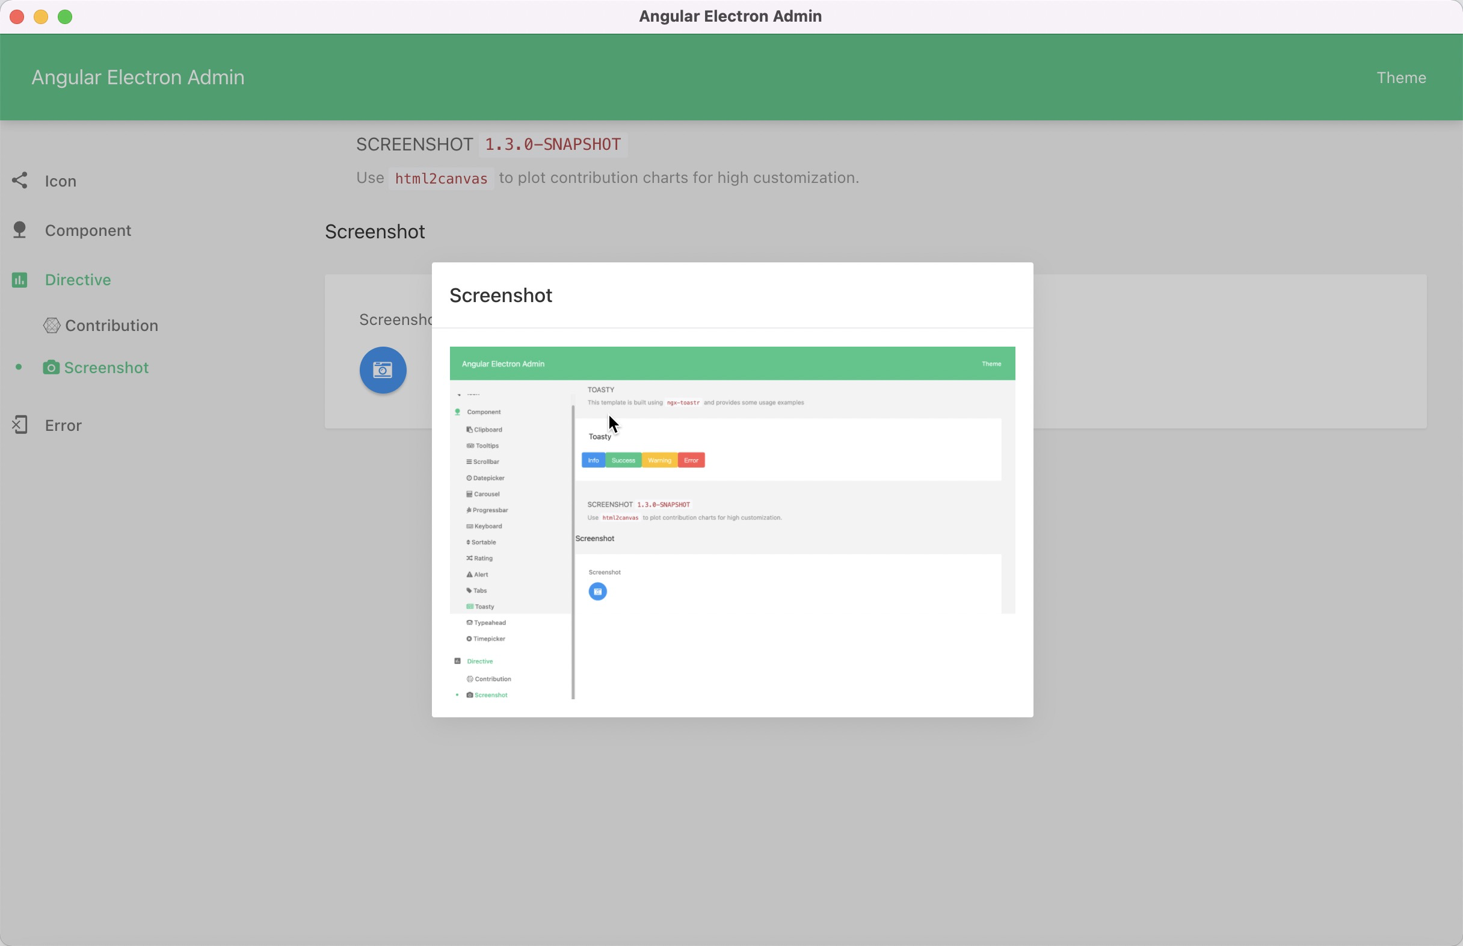Select the Contribution sidebar icon
Viewport: 1463px width, 946px height.
point(51,326)
